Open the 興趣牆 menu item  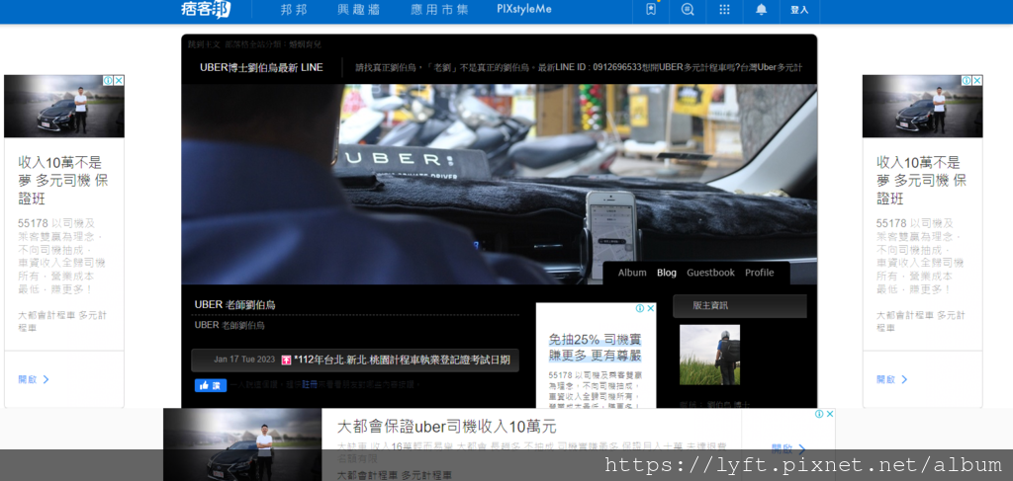(x=358, y=10)
